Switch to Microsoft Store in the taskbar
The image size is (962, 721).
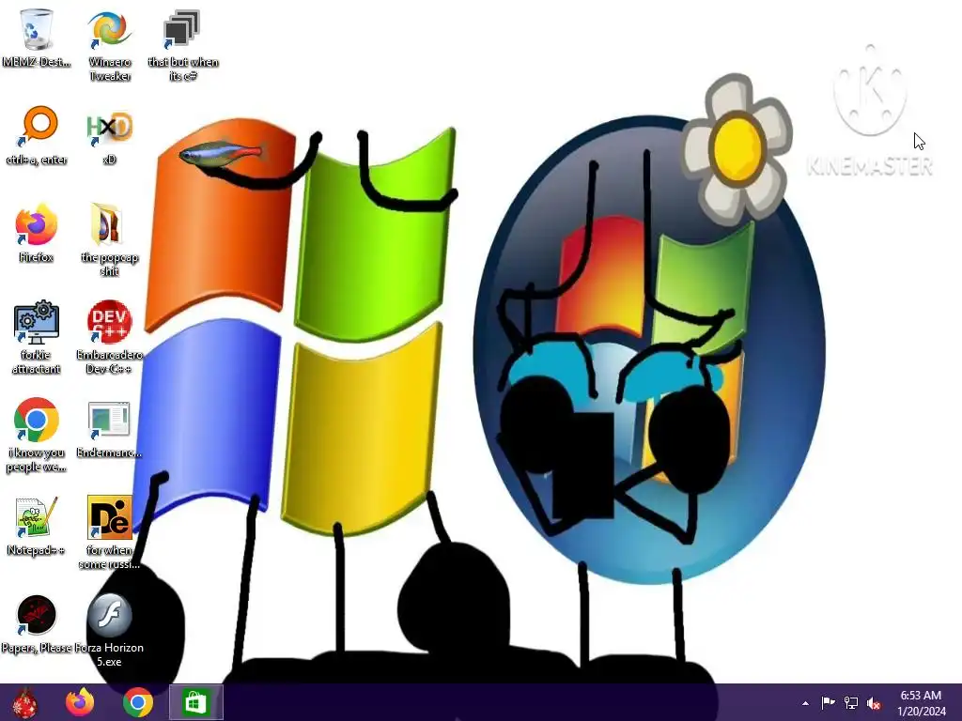pos(195,702)
